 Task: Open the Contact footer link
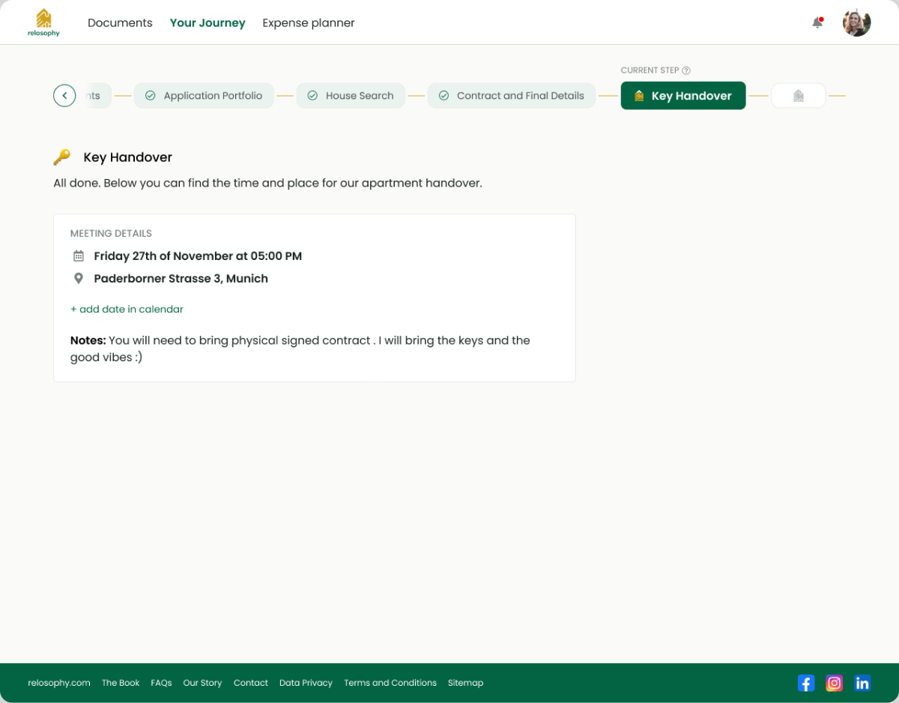251,683
